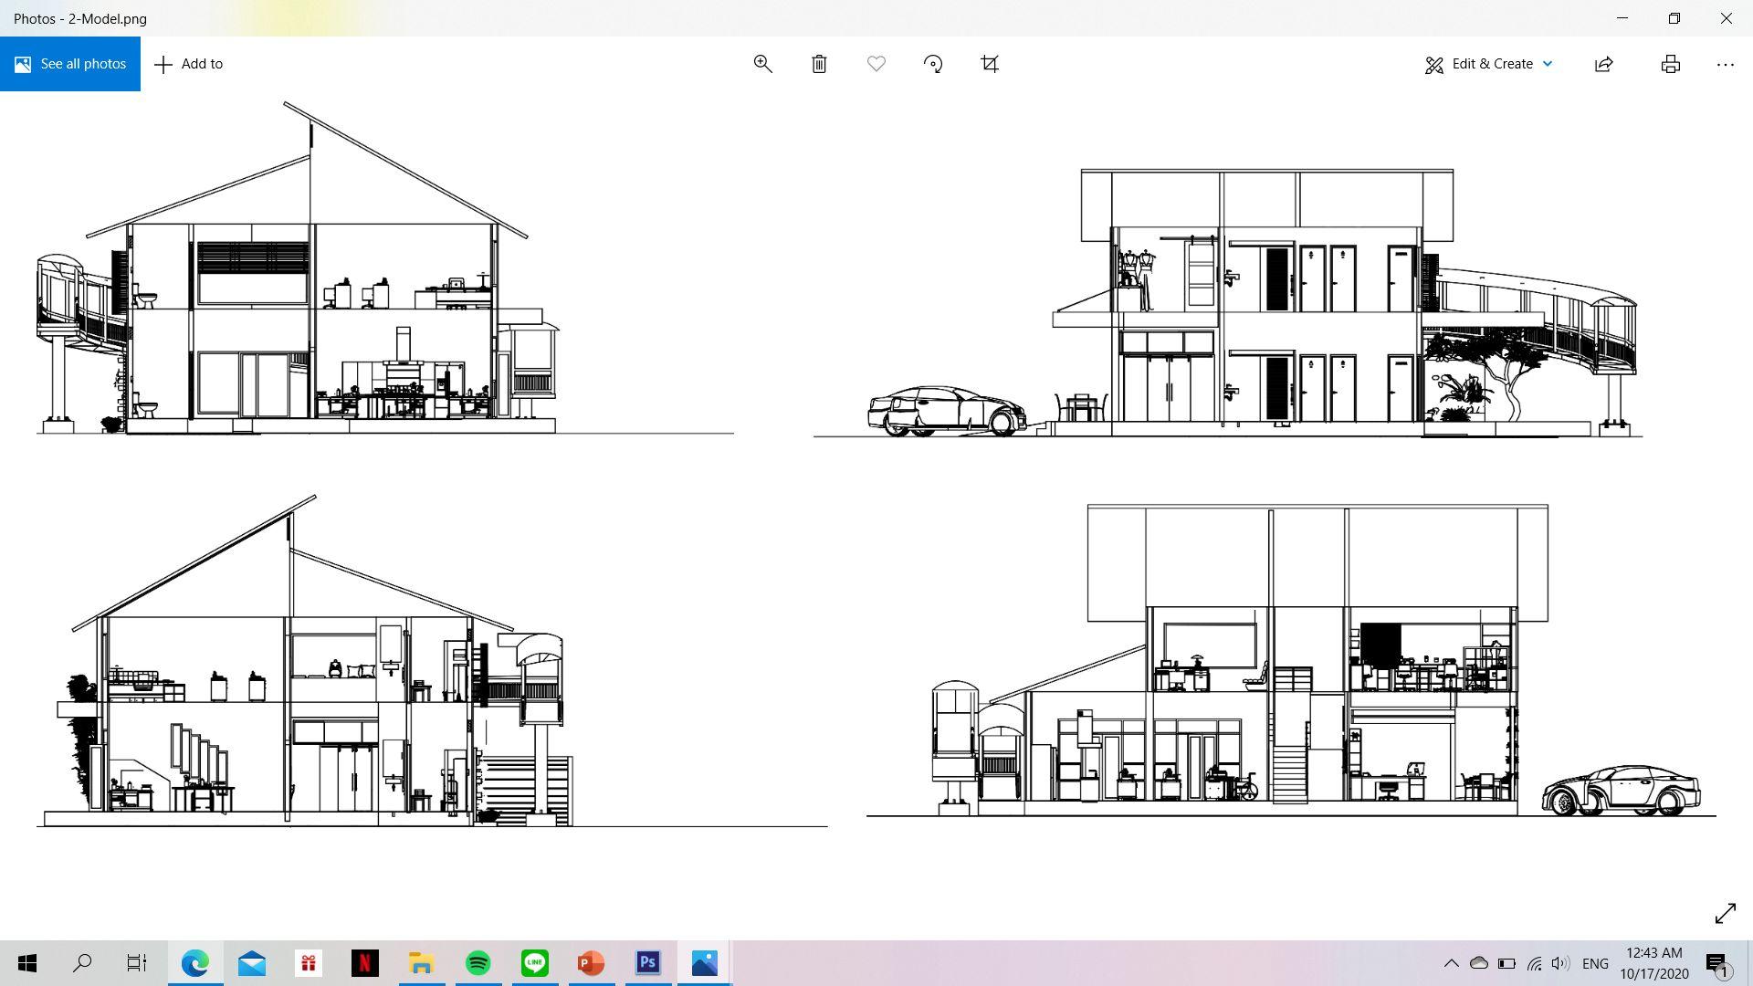This screenshot has height=986, width=1753.
Task: Open the volume speaker control
Action: (x=1559, y=963)
